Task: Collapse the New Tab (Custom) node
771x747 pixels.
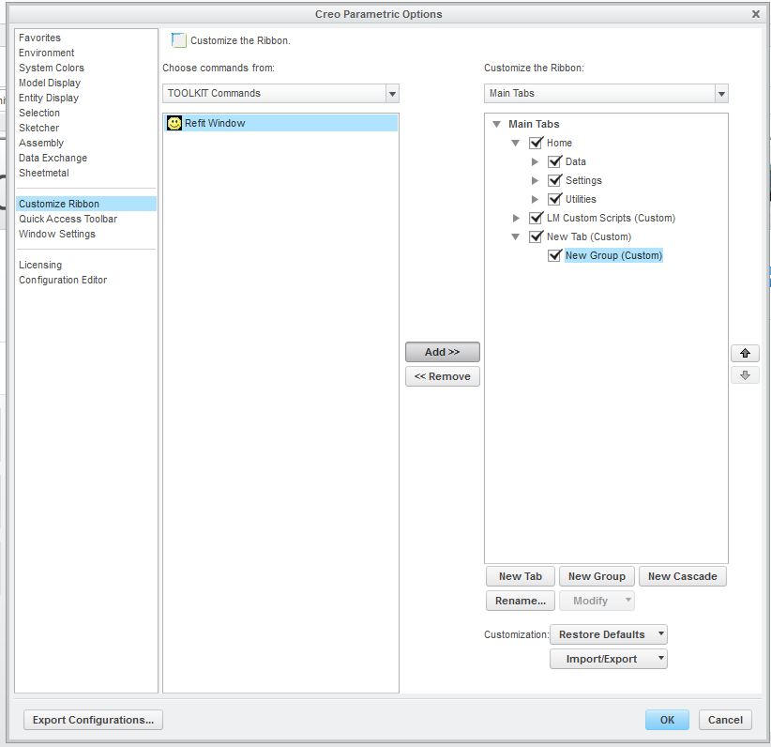Action: coord(515,236)
